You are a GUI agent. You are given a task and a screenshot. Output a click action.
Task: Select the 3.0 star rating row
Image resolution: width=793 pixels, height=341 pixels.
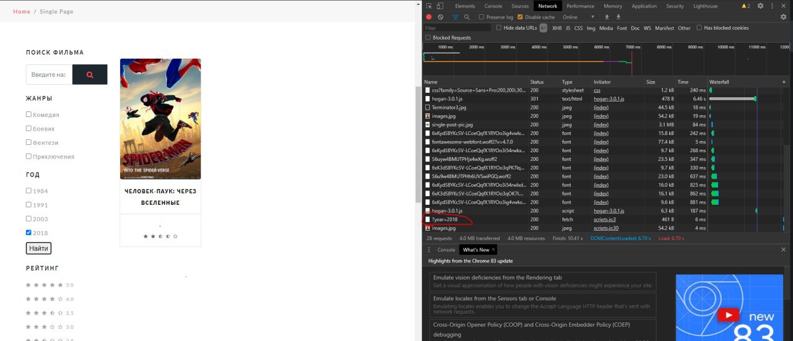coord(50,327)
